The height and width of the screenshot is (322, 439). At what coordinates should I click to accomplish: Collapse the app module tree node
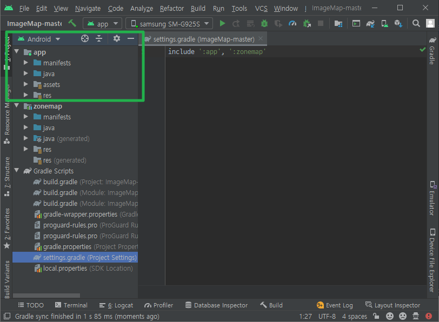click(17, 52)
